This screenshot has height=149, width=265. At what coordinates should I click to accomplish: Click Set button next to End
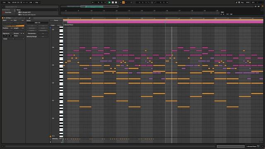[x=23, y=20]
